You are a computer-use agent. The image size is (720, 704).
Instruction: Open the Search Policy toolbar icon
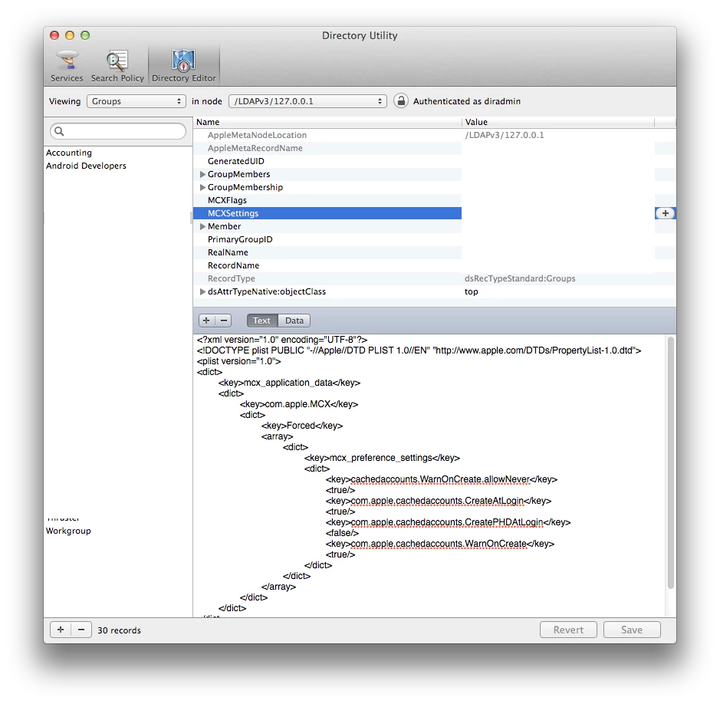click(117, 66)
